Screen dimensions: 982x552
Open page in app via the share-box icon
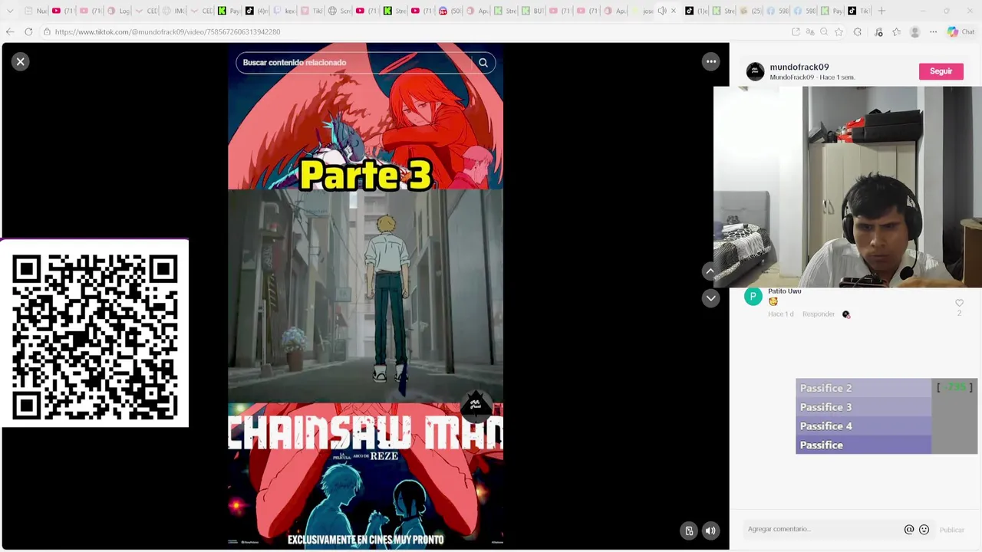pyautogui.click(x=796, y=32)
